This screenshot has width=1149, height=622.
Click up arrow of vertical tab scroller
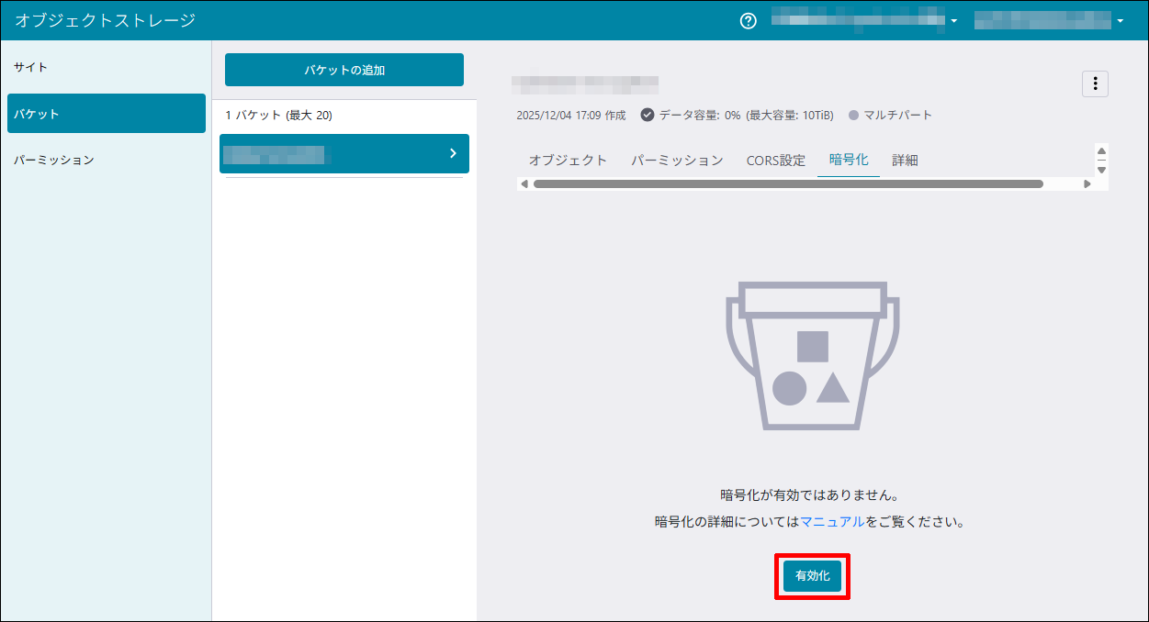coord(1101,151)
